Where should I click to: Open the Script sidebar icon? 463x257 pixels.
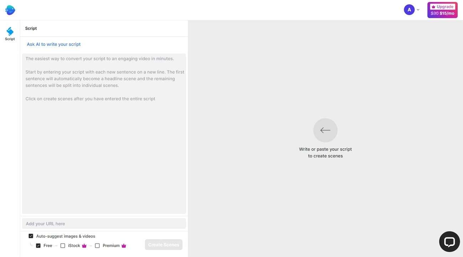10,34
